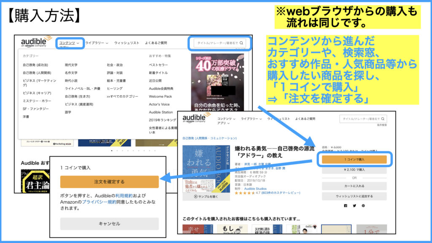Click the Audible logo in the top-left screenshot
This screenshot has height=243, width=432.
pyautogui.click(x=36, y=42)
